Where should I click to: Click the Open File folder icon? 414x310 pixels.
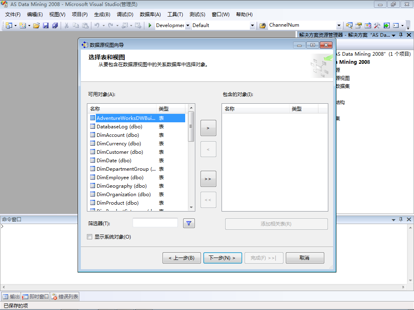[36, 25]
